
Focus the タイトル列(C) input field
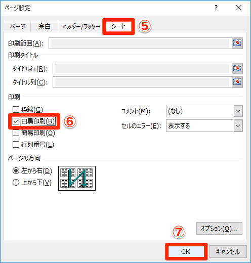coord(142,82)
